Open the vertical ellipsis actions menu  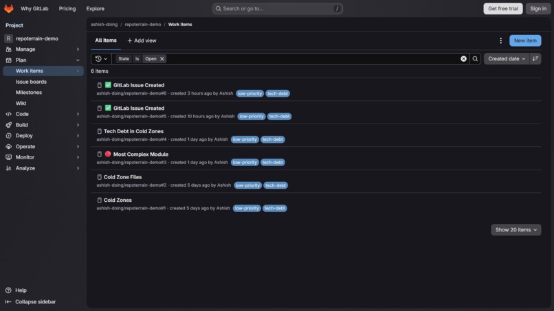tap(500, 41)
